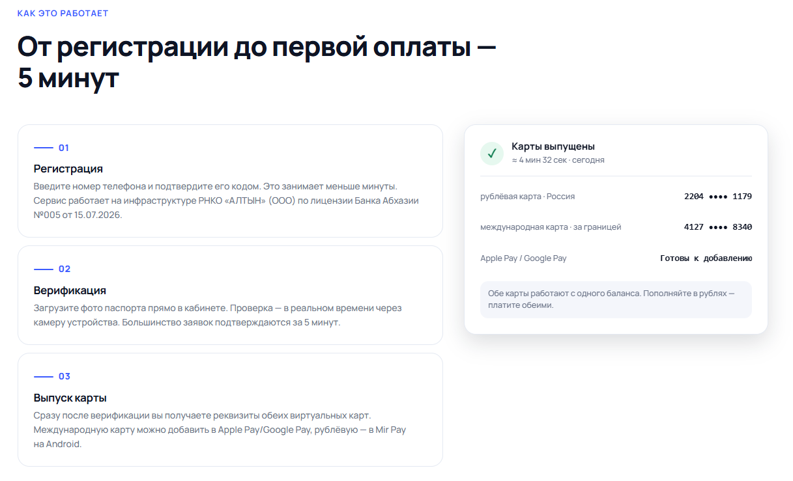Viewport: 793px width, 481px height.
Task: Click the Apple Pay / Google Pay label
Action: click(523, 258)
